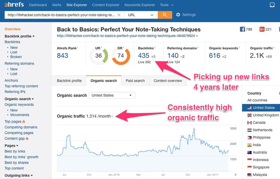Clear the URL field with the X icon
This screenshot has width=280, height=179.
pos(119,15)
